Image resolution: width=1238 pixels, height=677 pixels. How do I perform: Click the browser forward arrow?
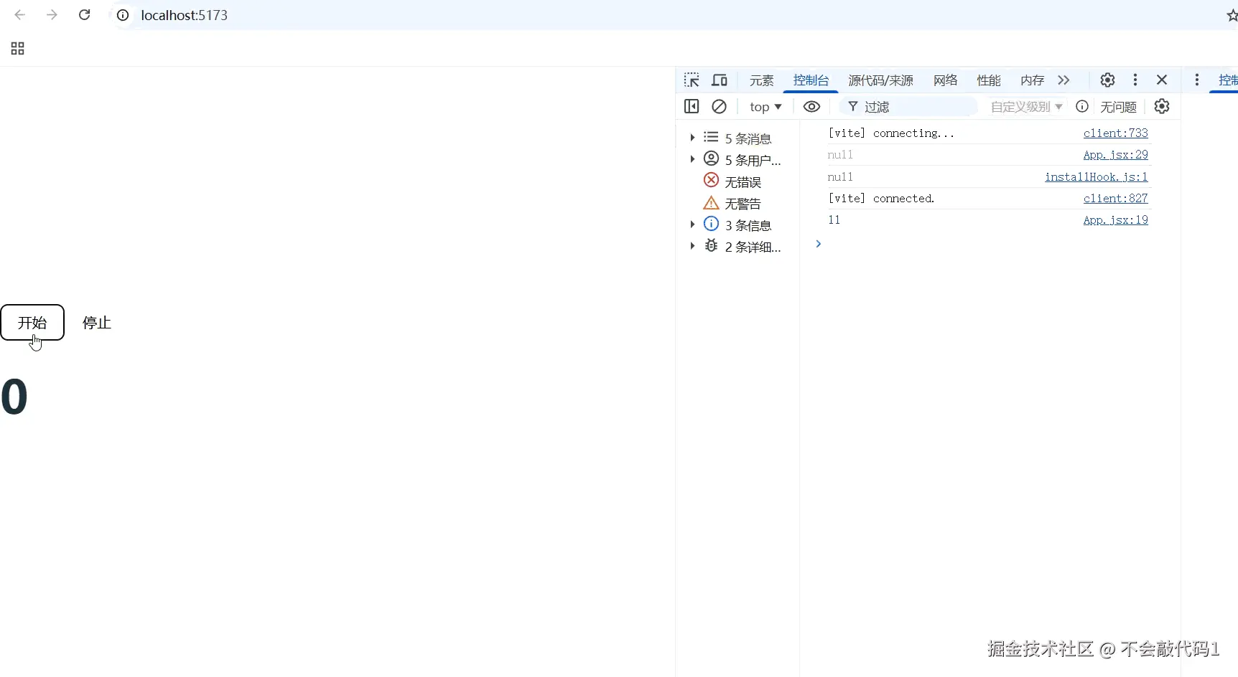coord(52,15)
